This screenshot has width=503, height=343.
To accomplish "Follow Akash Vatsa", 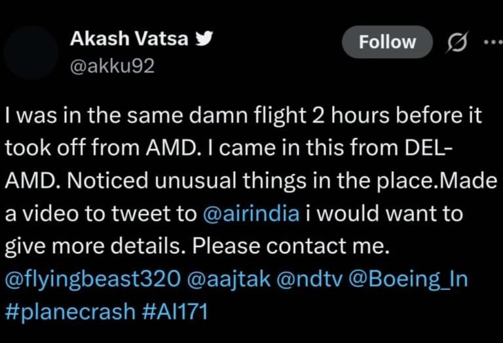I will tap(387, 42).
